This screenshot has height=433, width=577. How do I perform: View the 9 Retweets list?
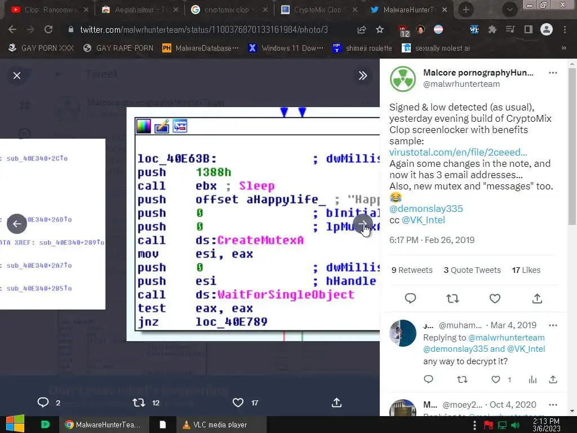click(x=412, y=270)
